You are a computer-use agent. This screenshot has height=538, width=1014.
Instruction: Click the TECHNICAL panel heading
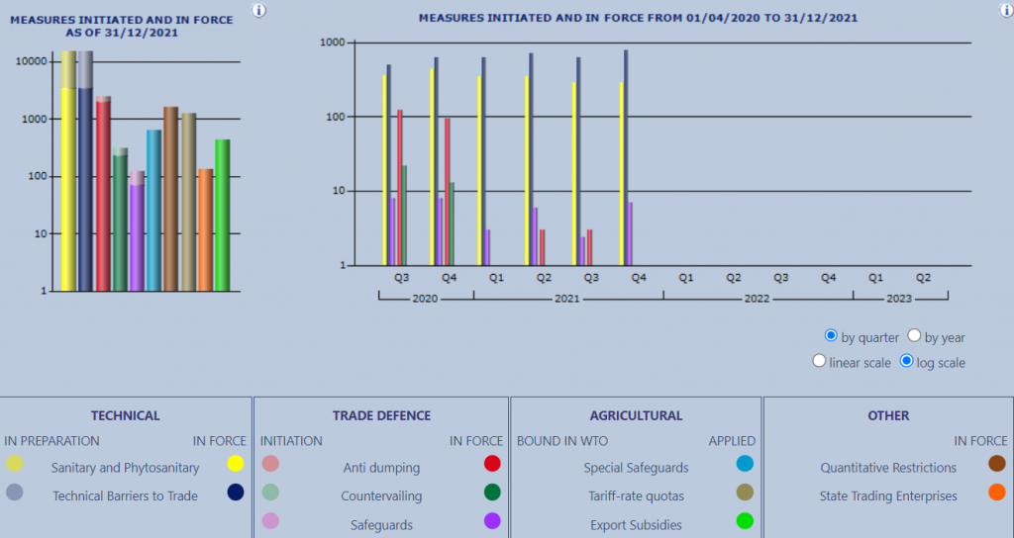coord(126,416)
